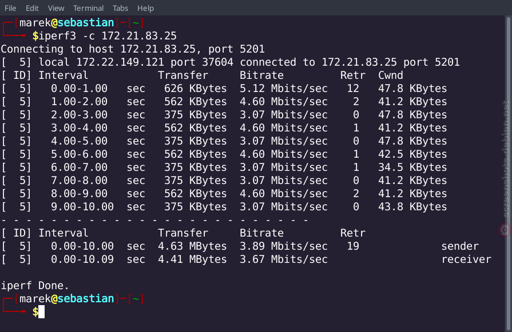Viewport: 512px width, 332px height.
Task: Open the File menu
Action: (10, 8)
